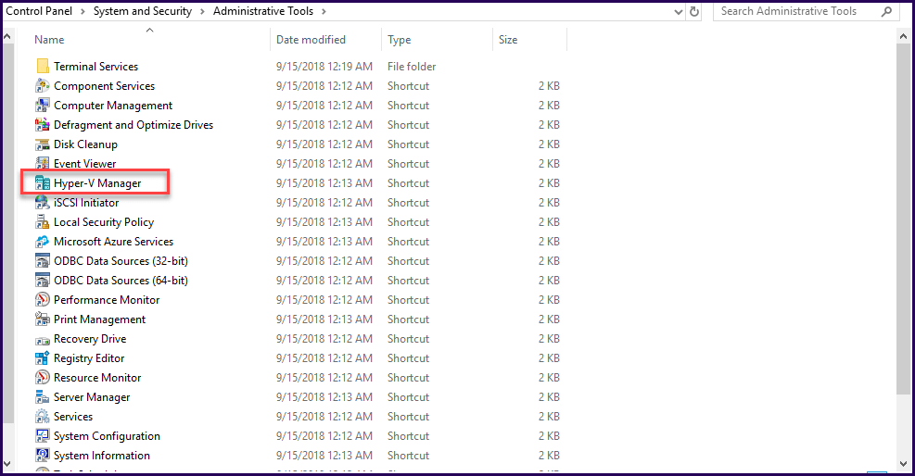Image resolution: width=915 pixels, height=476 pixels.
Task: Click the Hyper-V Manager icon
Action: click(43, 183)
